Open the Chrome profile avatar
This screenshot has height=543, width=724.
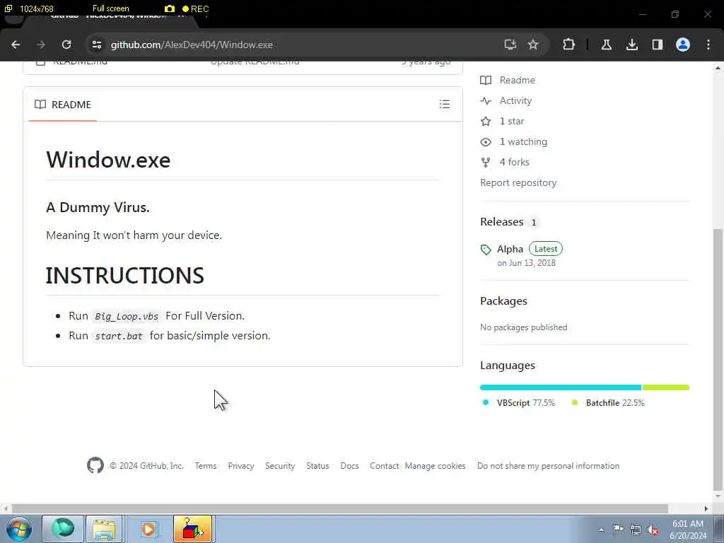pos(683,45)
